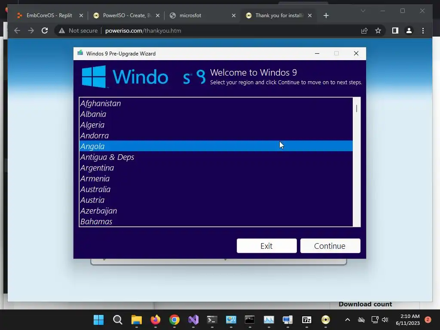Screen dimensions: 440x330
Task: Open Visual Studio from the taskbar
Action: click(193, 320)
